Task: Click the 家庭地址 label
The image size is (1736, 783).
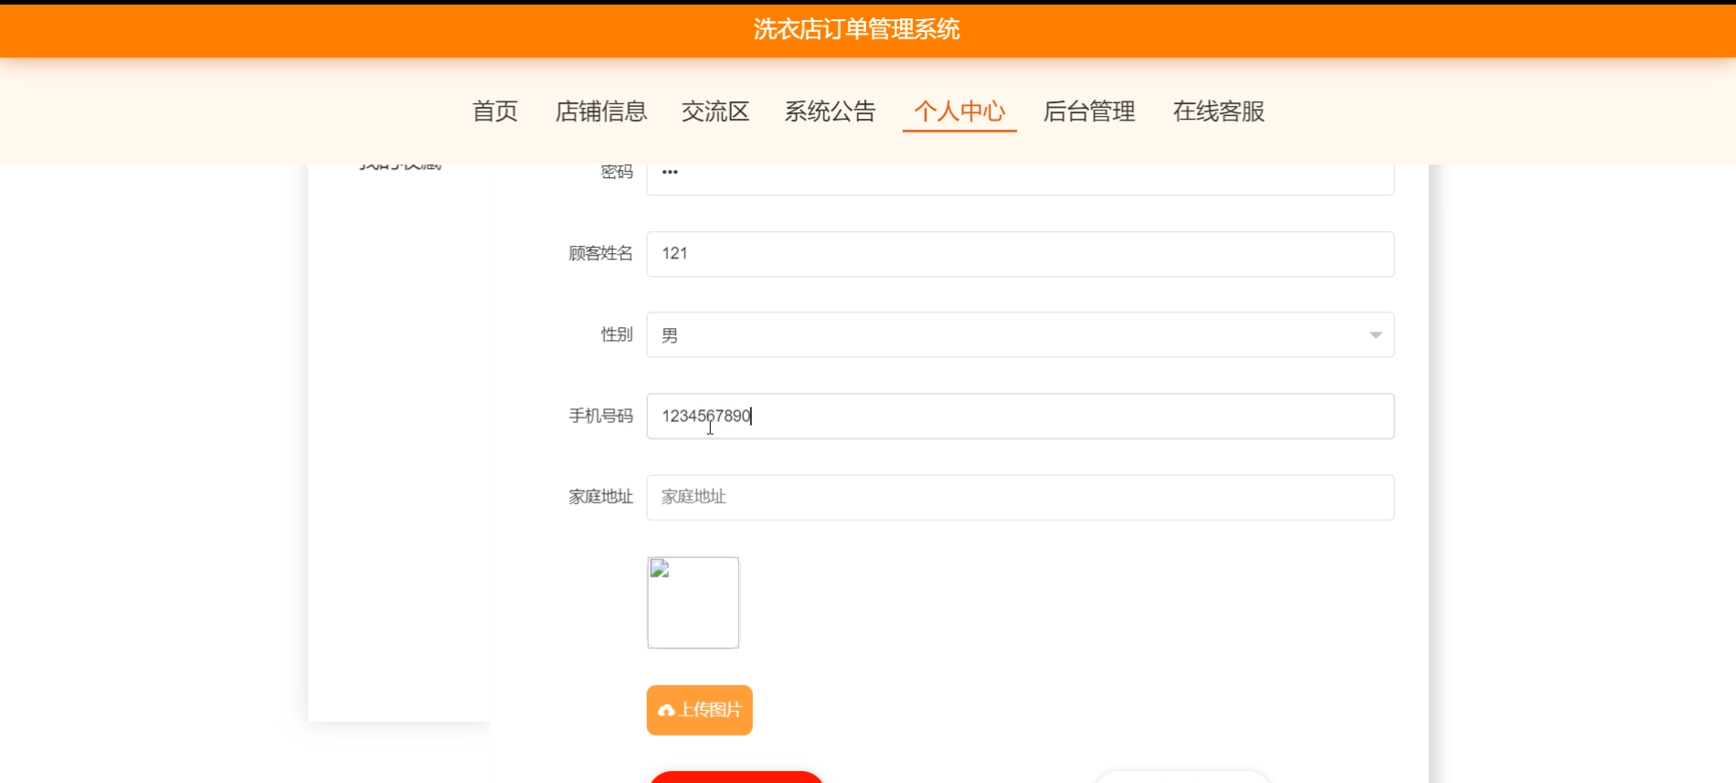Action: (x=600, y=496)
